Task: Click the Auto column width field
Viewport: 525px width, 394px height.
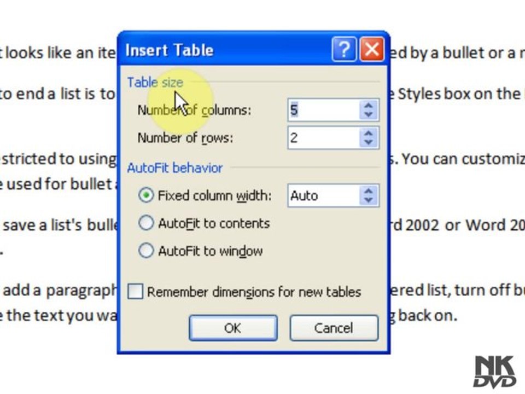Action: click(324, 195)
